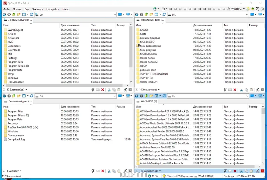This screenshot has width=267, height=180.
Task: Go up one level in C:\ pane
Action: 14,15
